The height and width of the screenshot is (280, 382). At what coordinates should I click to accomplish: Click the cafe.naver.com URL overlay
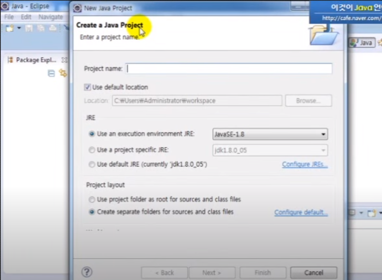click(x=351, y=18)
